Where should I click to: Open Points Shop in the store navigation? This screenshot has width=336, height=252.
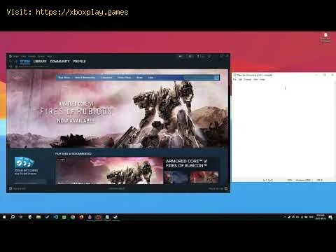[124, 78]
